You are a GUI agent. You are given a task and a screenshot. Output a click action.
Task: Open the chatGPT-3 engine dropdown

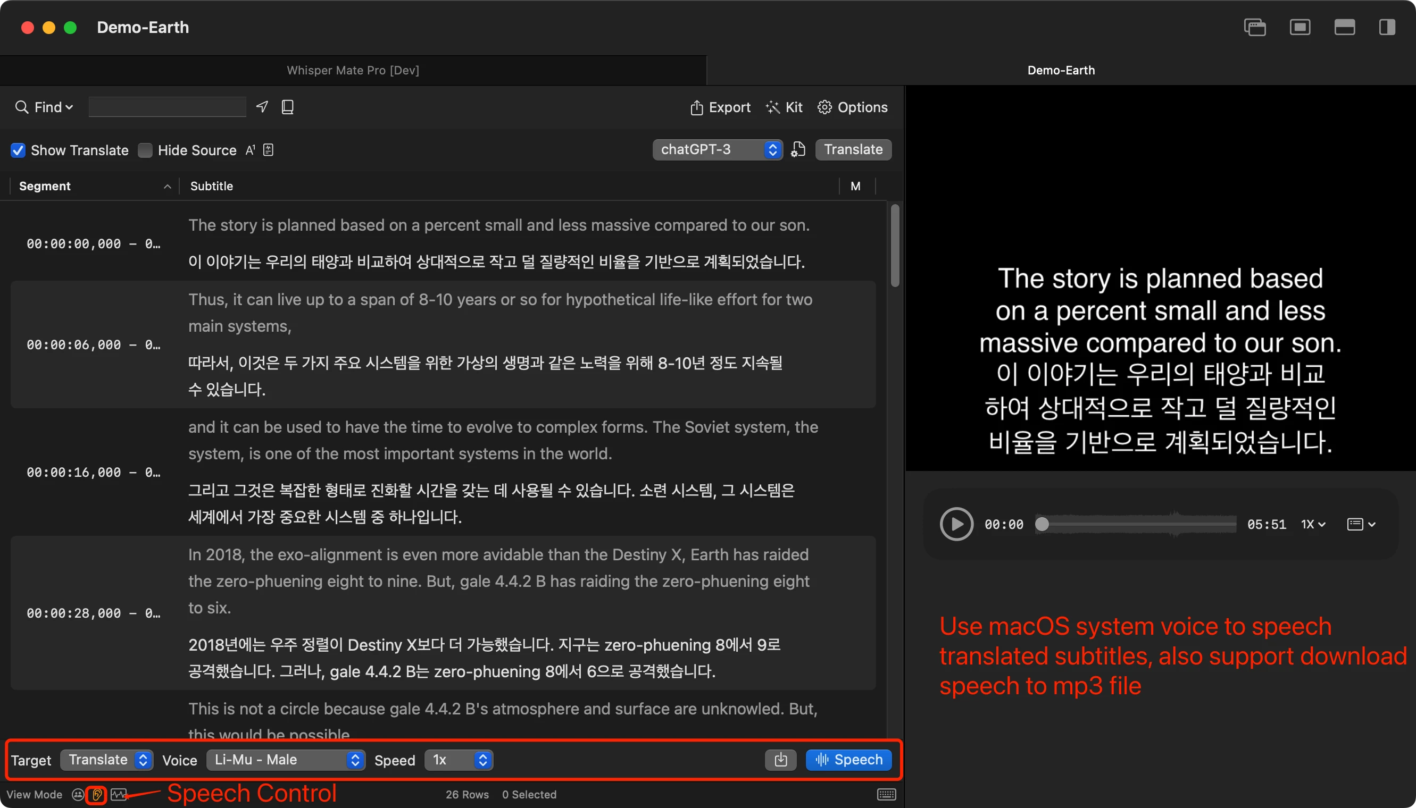pos(718,149)
